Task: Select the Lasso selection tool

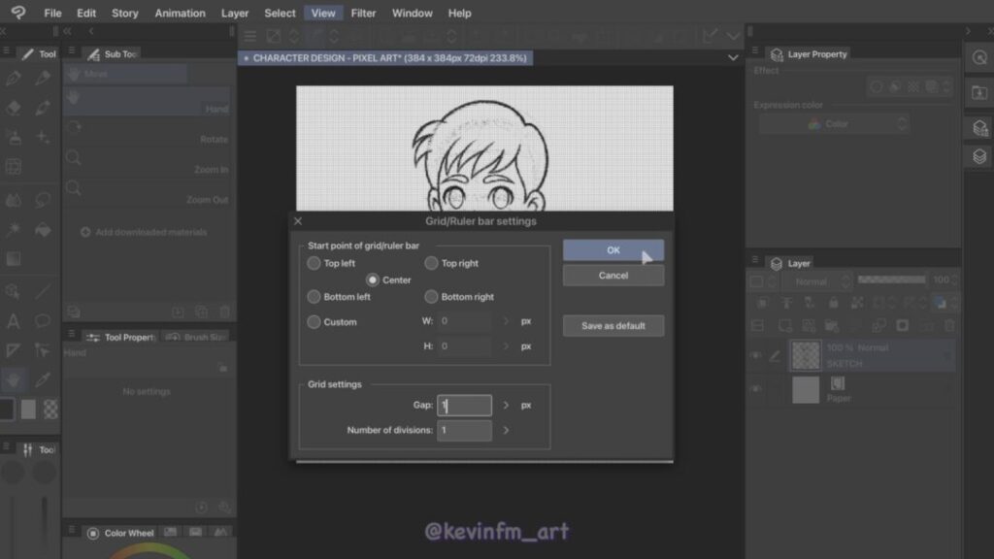Action: [43, 200]
